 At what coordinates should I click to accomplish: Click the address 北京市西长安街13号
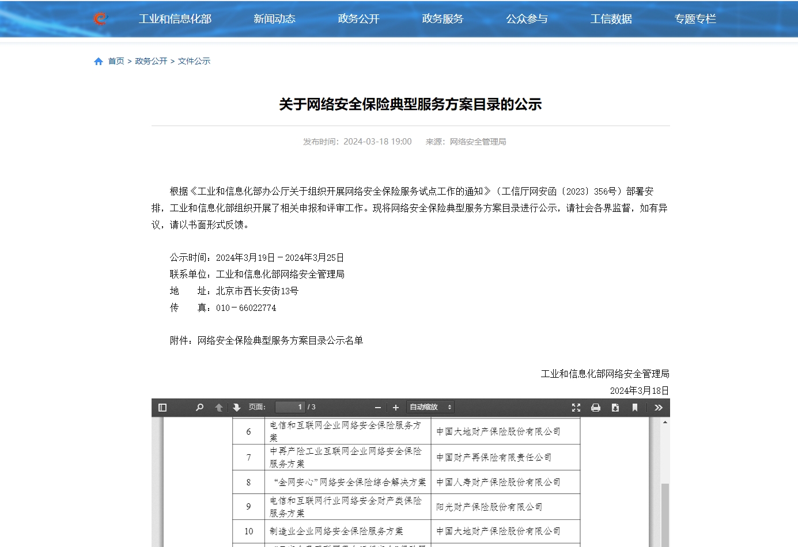257,291
